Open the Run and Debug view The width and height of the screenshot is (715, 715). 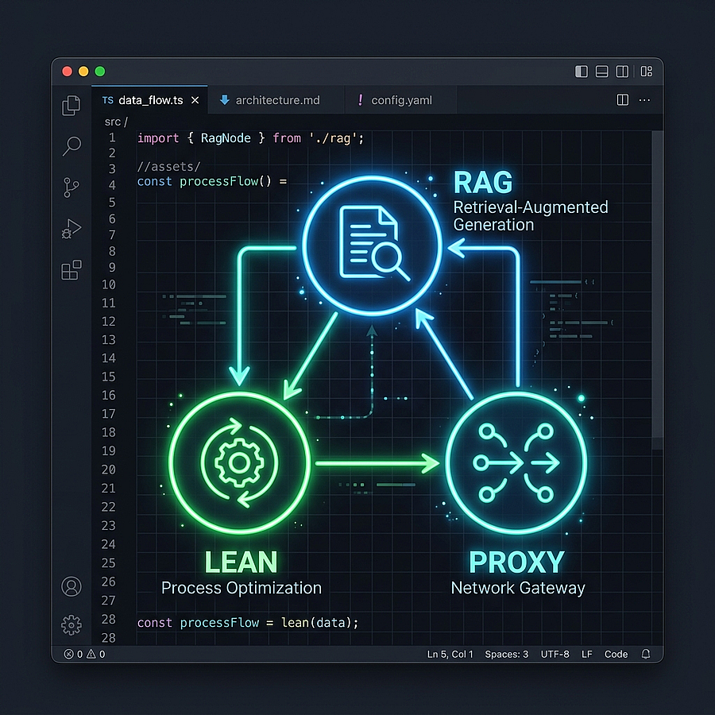[x=71, y=229]
